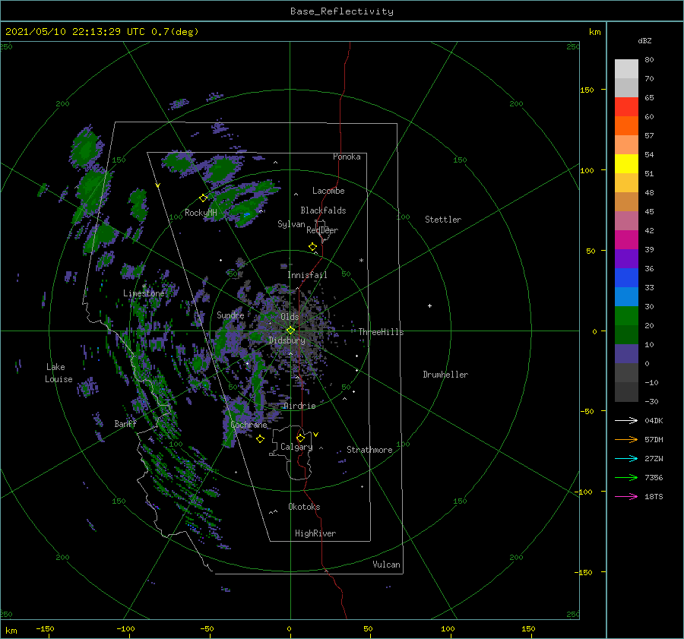The height and width of the screenshot is (639, 684).
Task: Click the Sylvan label
Action: 291,224
